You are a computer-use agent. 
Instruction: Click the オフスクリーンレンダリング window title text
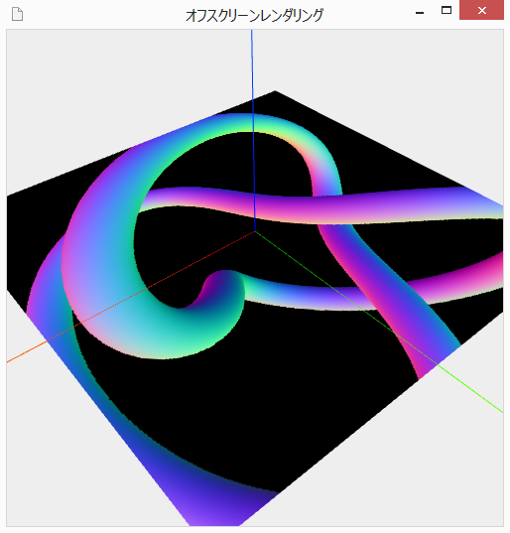pyautogui.click(x=254, y=15)
